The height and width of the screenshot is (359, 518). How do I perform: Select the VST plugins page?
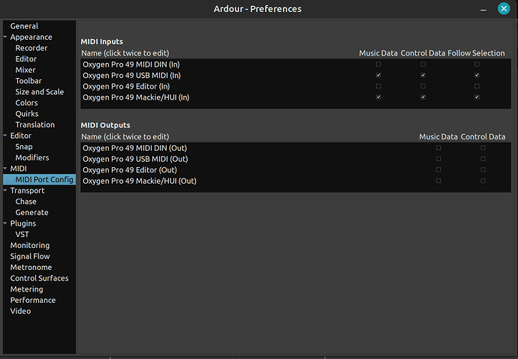23,235
